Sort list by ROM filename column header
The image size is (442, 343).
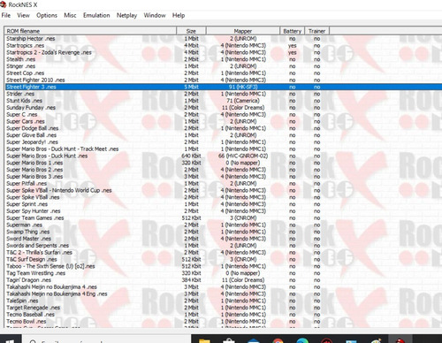tap(90, 31)
